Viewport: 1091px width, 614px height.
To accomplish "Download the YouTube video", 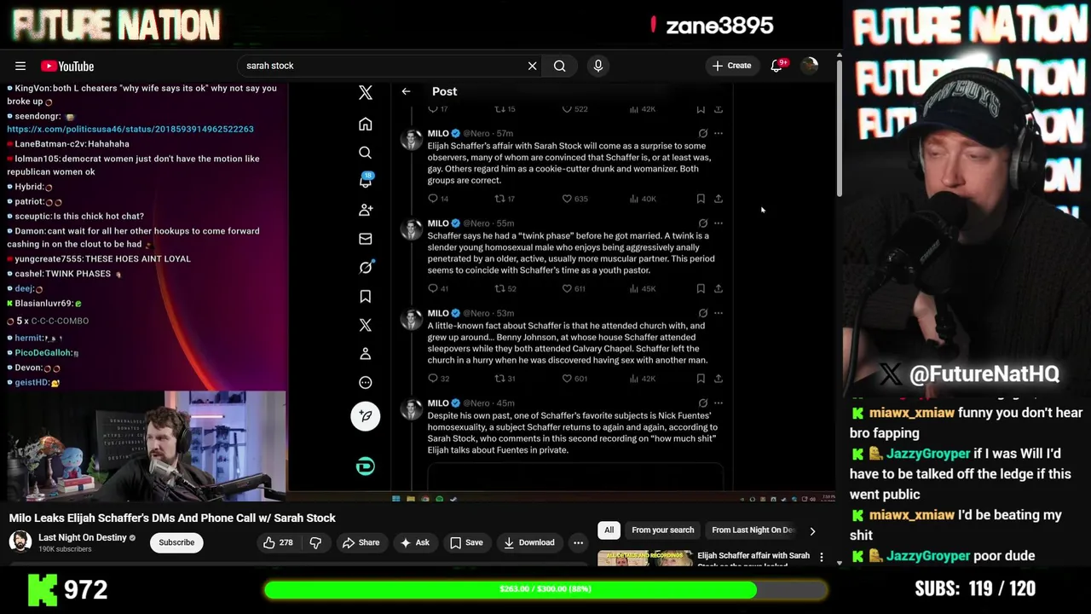I will [528, 542].
